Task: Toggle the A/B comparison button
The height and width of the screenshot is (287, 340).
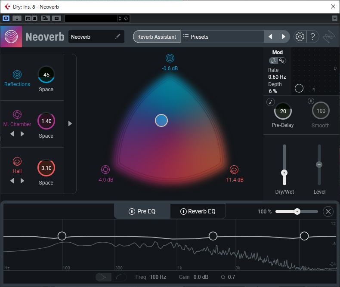Action: [x=45, y=19]
